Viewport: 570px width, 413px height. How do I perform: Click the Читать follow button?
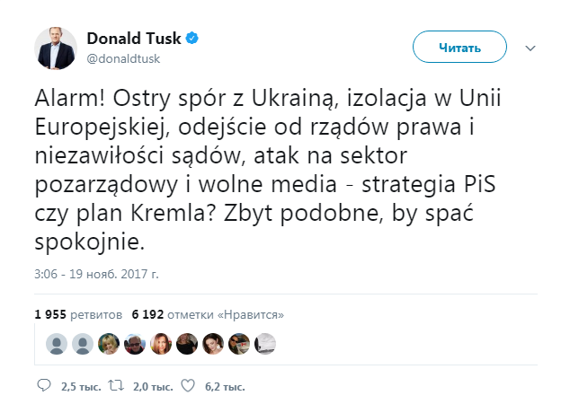point(459,47)
